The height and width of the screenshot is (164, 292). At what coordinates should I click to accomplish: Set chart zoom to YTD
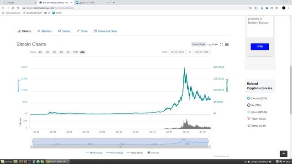click(75, 52)
